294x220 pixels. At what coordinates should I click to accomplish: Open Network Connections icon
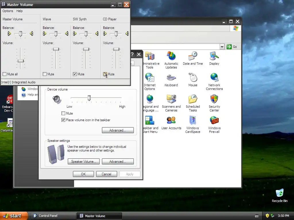coord(214,78)
